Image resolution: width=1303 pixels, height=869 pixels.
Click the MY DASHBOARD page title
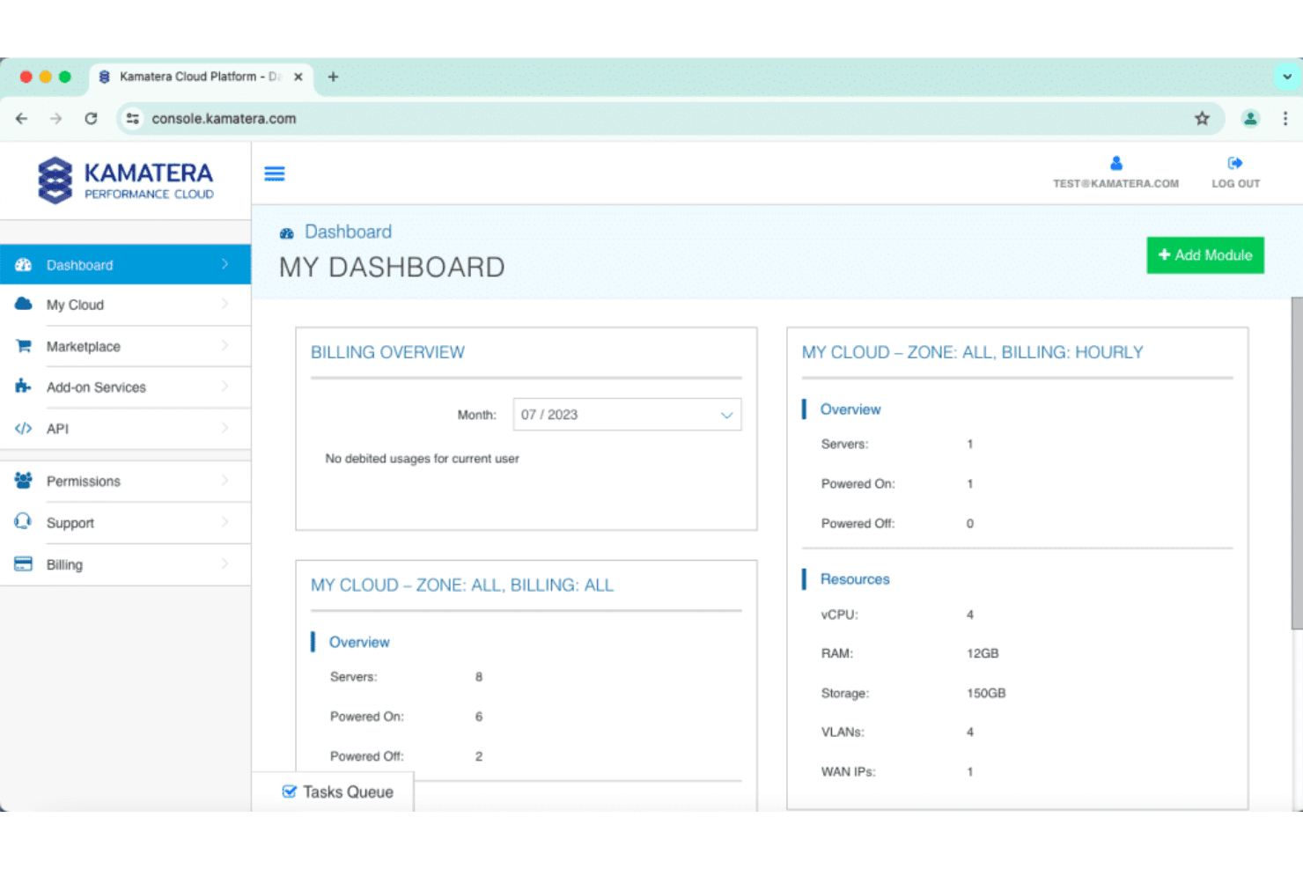point(392,268)
